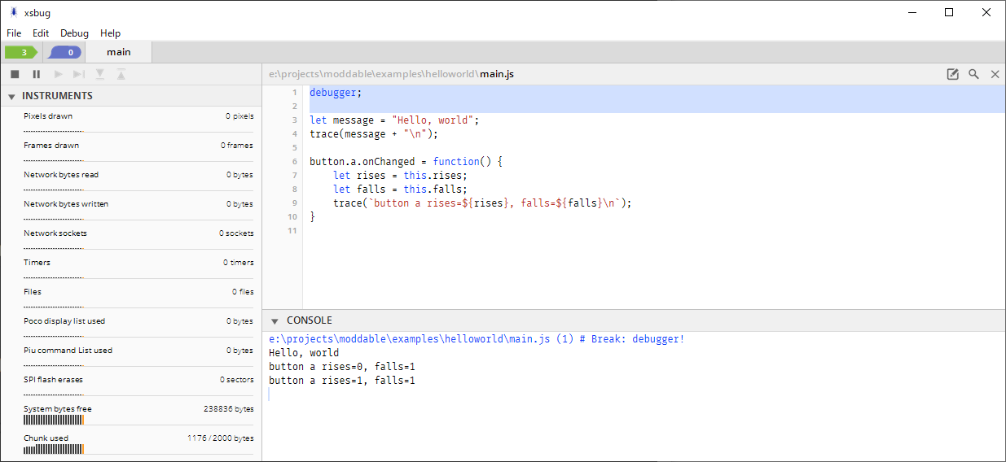This screenshot has height=462, width=1006.
Task: Click line number 9 in the gutter
Action: [x=295, y=203]
